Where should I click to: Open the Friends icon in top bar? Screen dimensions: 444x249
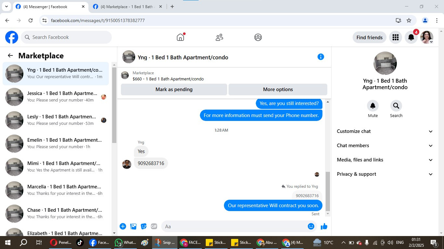click(219, 37)
